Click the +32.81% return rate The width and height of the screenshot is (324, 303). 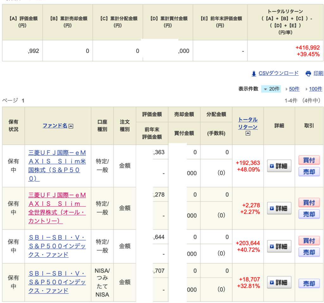click(248, 286)
